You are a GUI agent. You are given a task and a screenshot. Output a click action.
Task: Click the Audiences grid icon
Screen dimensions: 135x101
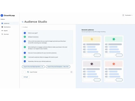(2, 23)
